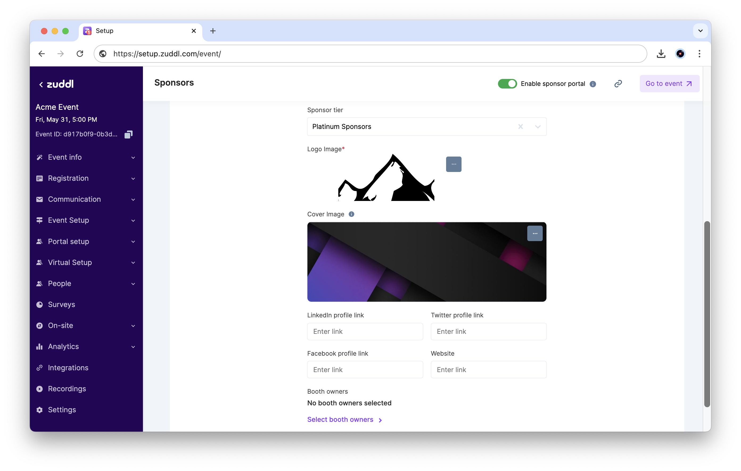The image size is (741, 471).
Task: Disable the sponsor portal toggle
Action: [x=507, y=83]
